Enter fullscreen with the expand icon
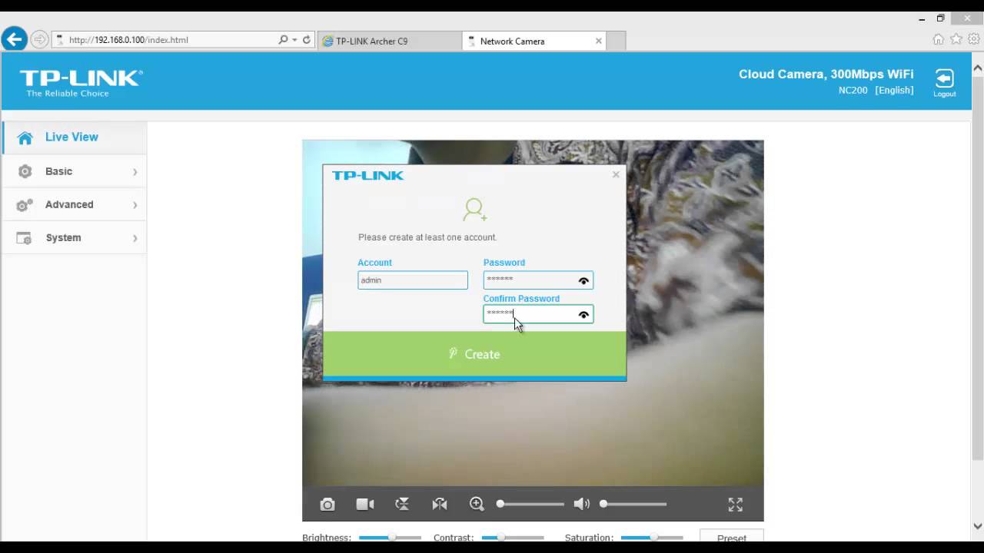 point(736,505)
